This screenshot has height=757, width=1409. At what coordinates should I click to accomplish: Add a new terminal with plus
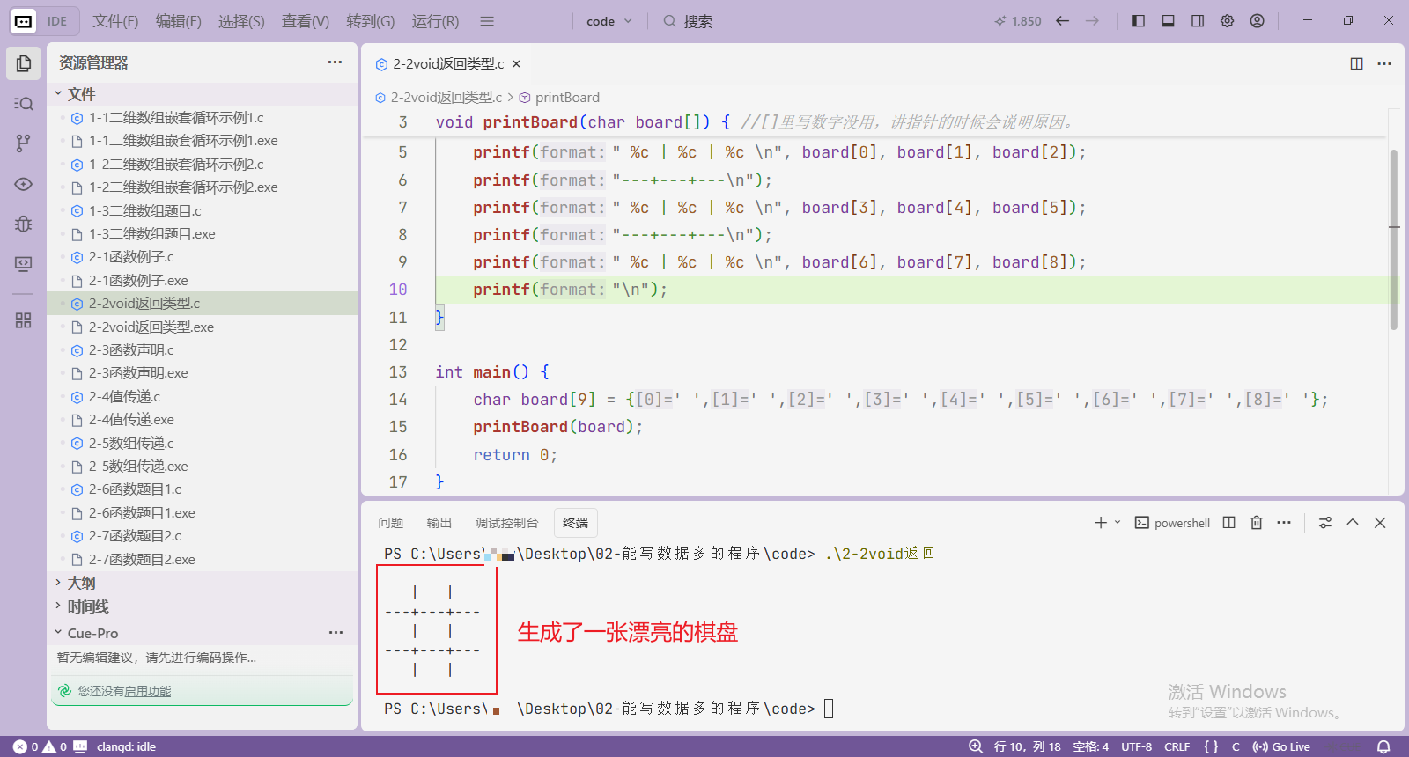point(1101,523)
